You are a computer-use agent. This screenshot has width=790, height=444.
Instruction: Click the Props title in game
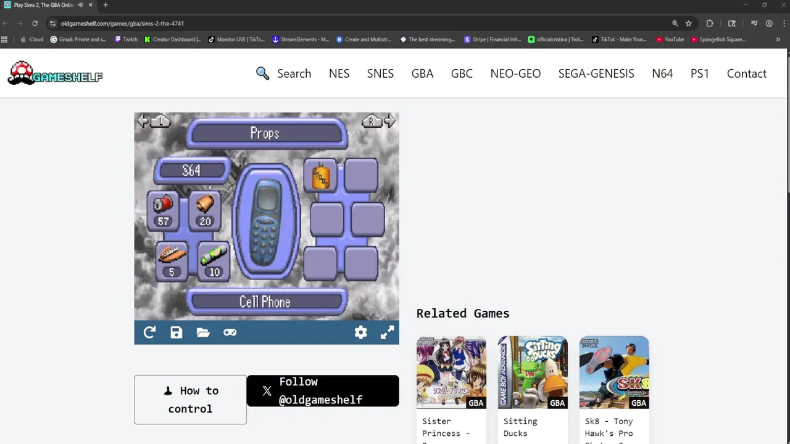click(x=265, y=133)
